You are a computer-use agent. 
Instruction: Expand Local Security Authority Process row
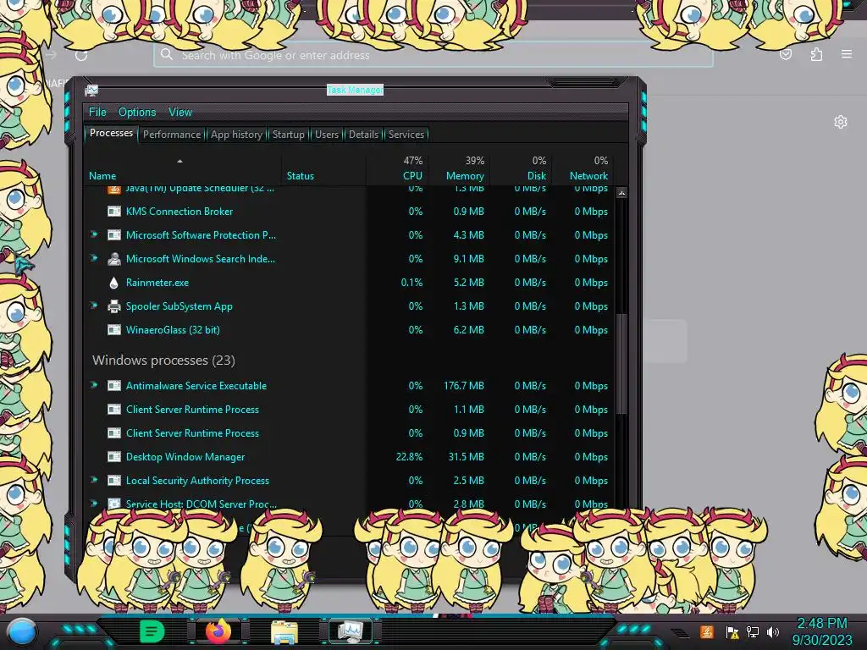[95, 480]
